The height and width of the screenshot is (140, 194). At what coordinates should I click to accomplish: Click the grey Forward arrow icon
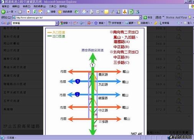click(20, 12)
